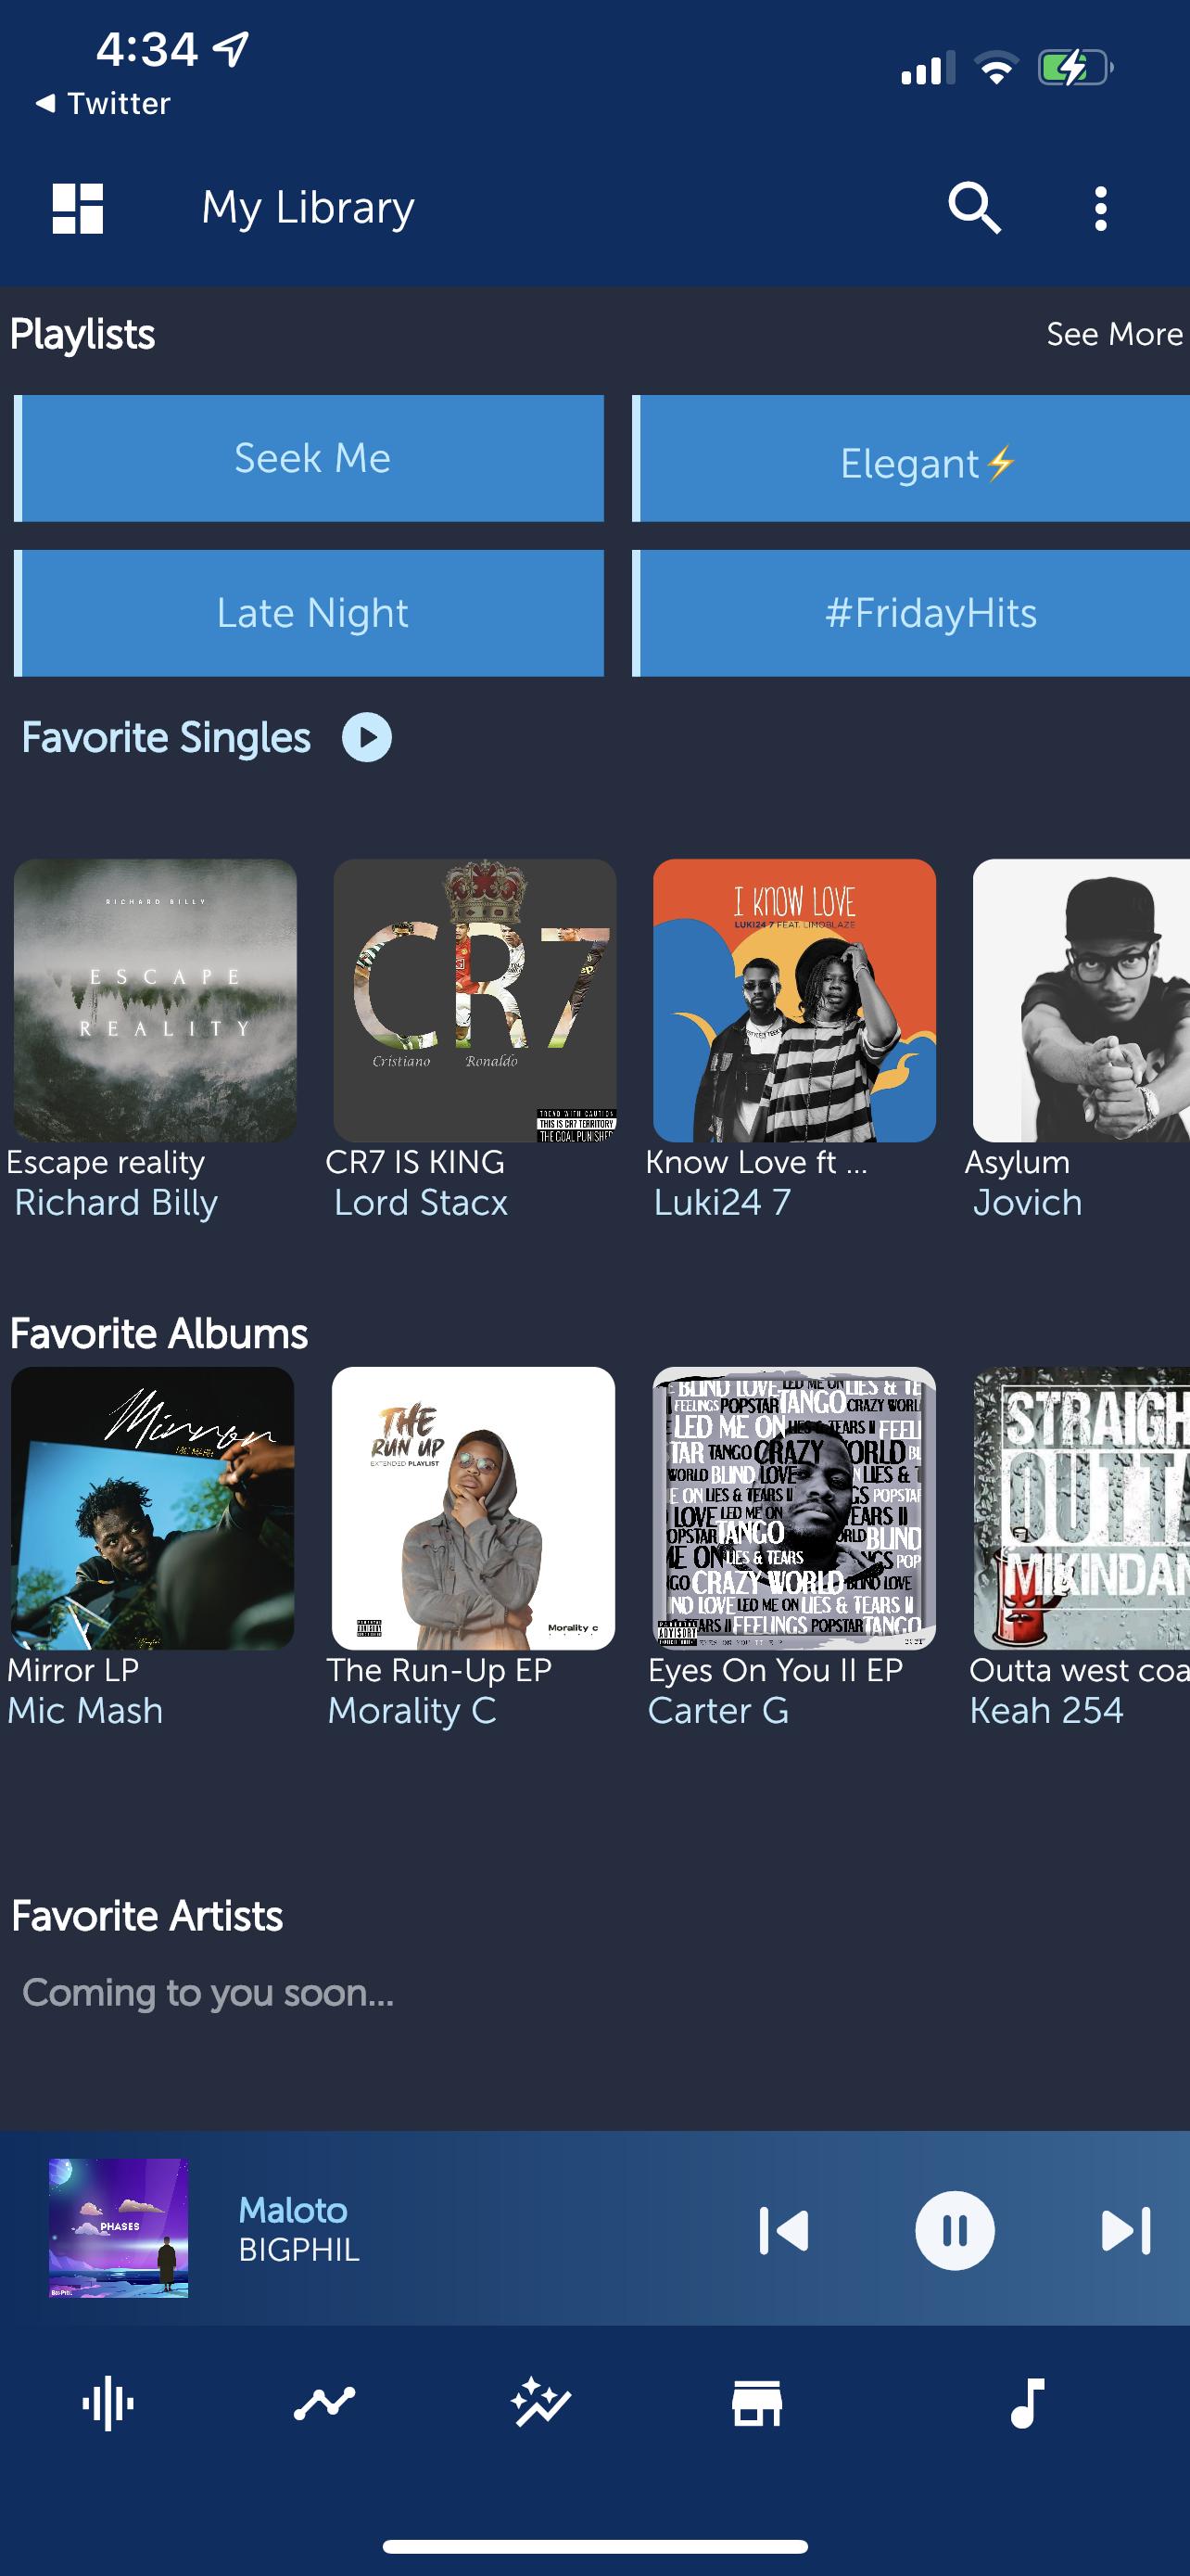Select the music note library tab
This screenshot has width=1190, height=2576.
click(1027, 2403)
